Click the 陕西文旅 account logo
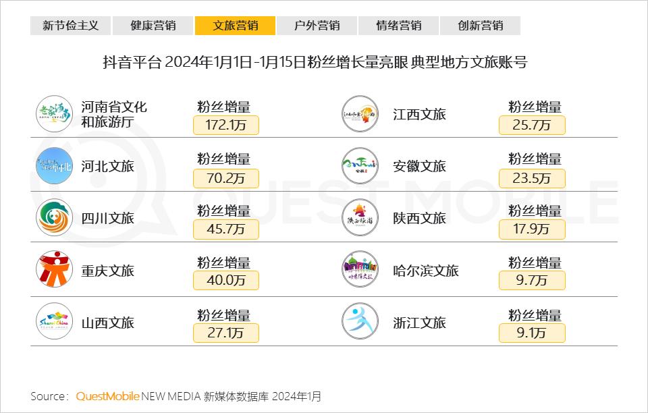Screen dimensions: 648x413 click(x=360, y=218)
